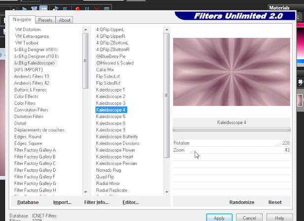The image size is (304, 221).
Task: Select Déplacements de couches category
Action: pyautogui.click(x=39, y=130)
